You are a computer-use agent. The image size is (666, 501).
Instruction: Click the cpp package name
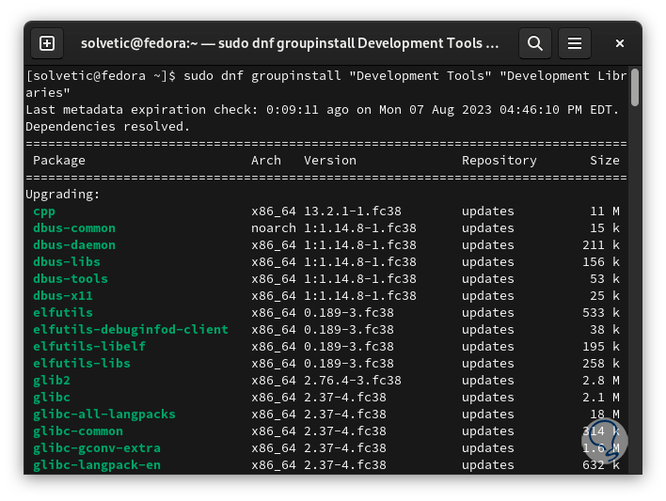pyautogui.click(x=44, y=211)
